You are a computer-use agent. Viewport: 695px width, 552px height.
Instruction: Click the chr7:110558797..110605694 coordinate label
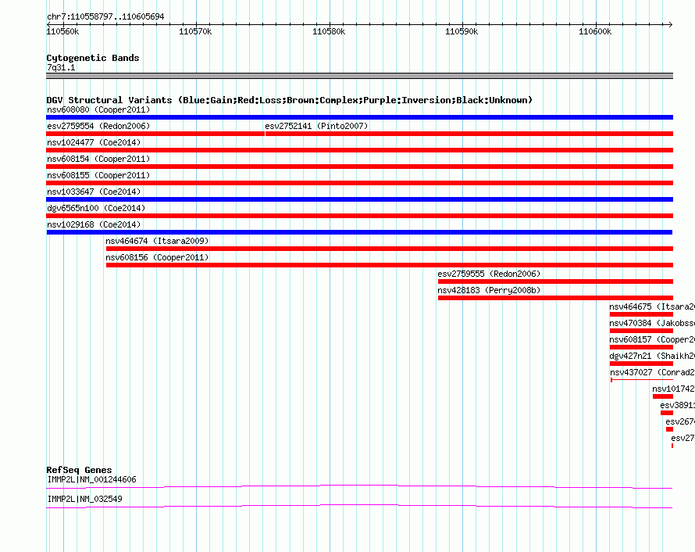point(105,16)
